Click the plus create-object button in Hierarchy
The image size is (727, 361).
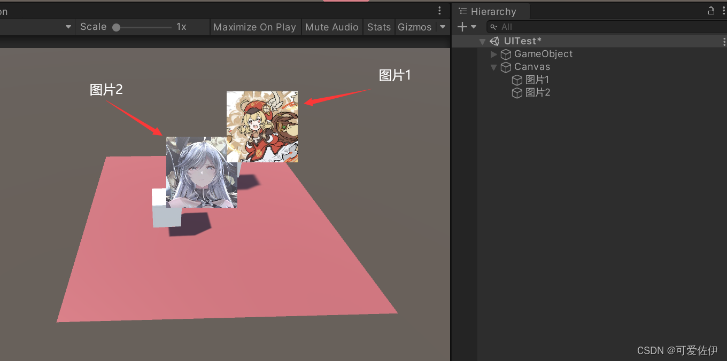tap(462, 27)
